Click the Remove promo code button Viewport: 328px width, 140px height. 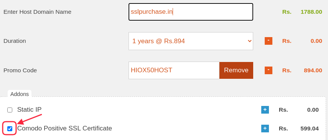pos(236,70)
